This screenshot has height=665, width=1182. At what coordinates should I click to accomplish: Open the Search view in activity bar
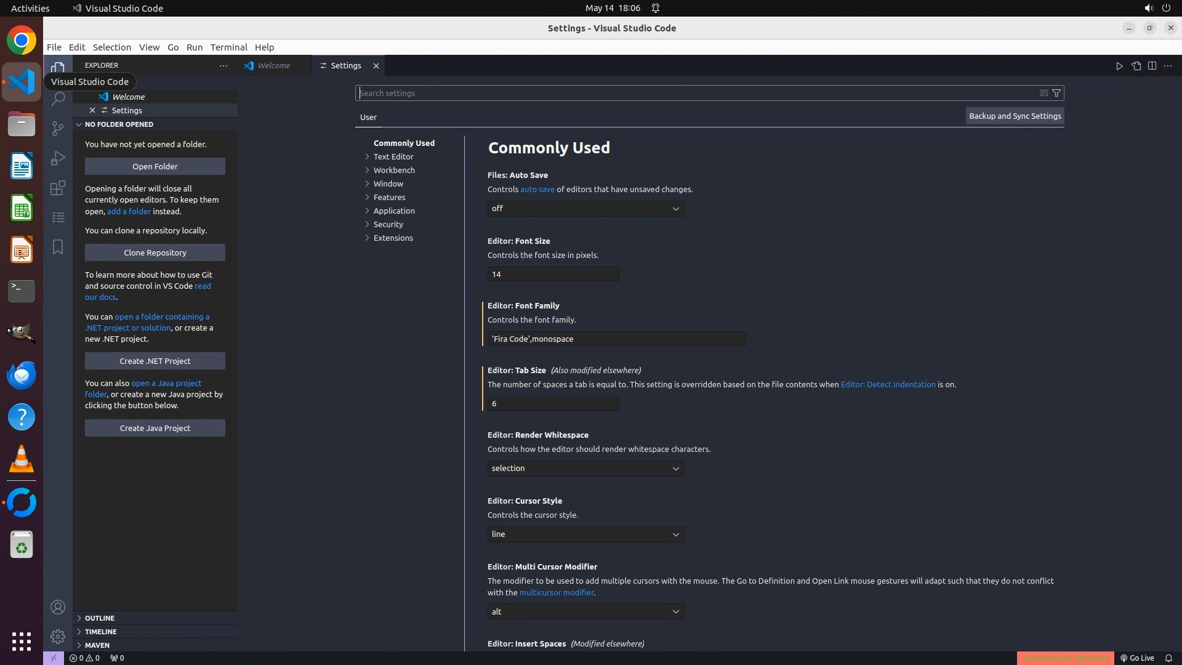tap(58, 99)
